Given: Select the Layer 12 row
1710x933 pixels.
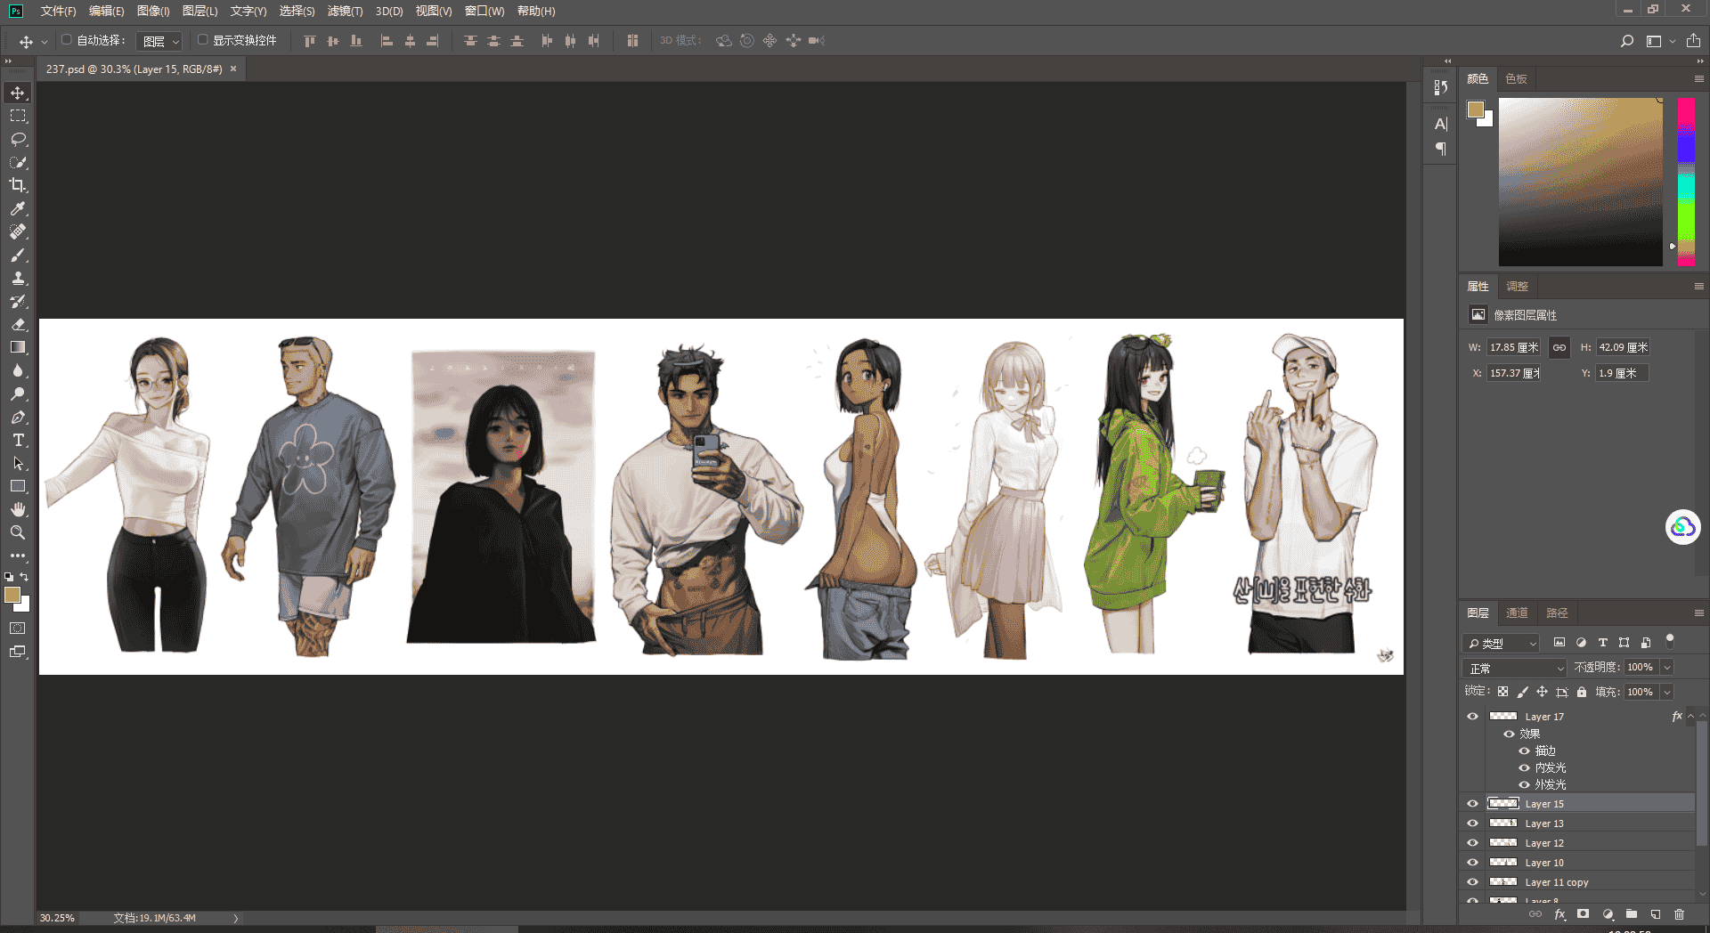Looking at the screenshot, I should pos(1577,843).
